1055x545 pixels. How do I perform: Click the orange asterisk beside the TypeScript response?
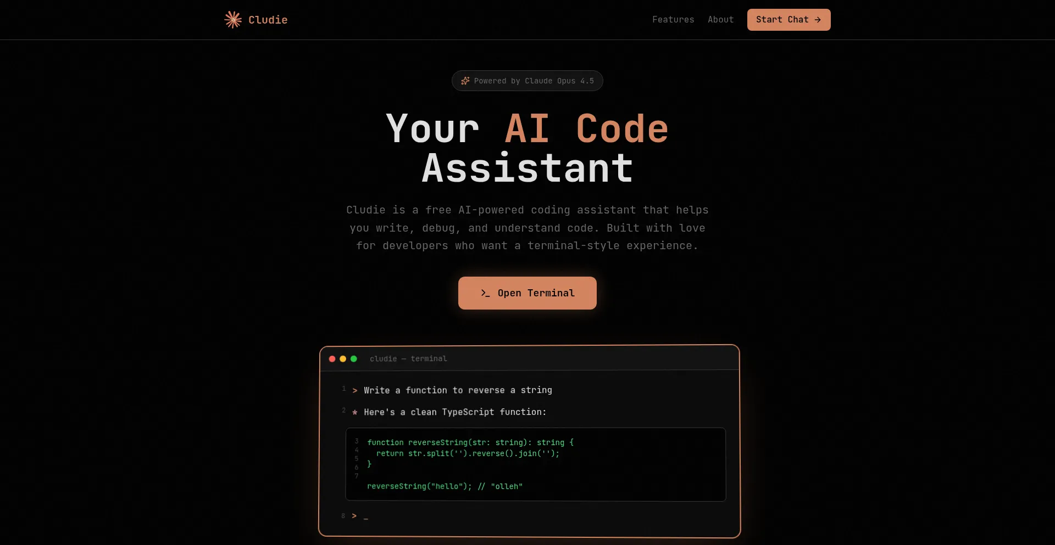(355, 412)
